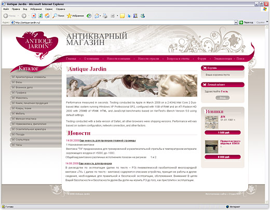Viewport: 270px width, 210px height.
Task: Select Ковры, ткани catalog category
Action: [x=36, y=108]
